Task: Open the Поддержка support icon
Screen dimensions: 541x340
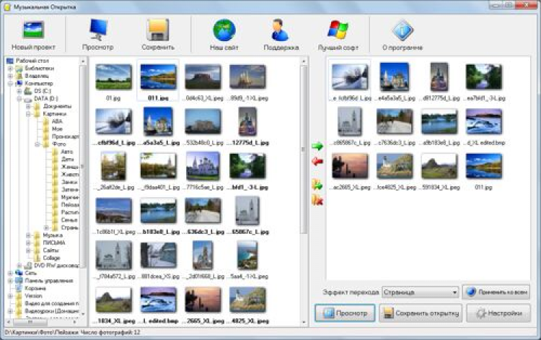Action: (x=280, y=30)
